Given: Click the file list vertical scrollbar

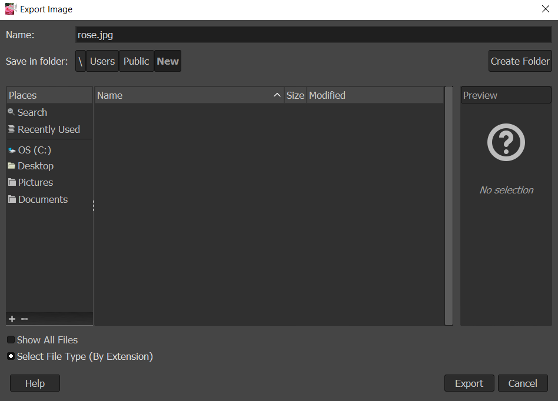Looking at the screenshot, I should 449,206.
